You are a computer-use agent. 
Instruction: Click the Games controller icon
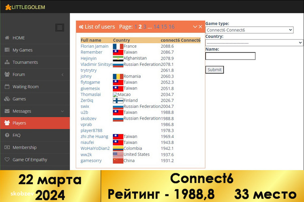(7, 99)
